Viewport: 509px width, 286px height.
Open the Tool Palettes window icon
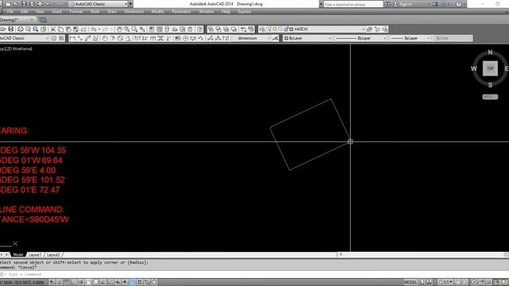click(167, 29)
